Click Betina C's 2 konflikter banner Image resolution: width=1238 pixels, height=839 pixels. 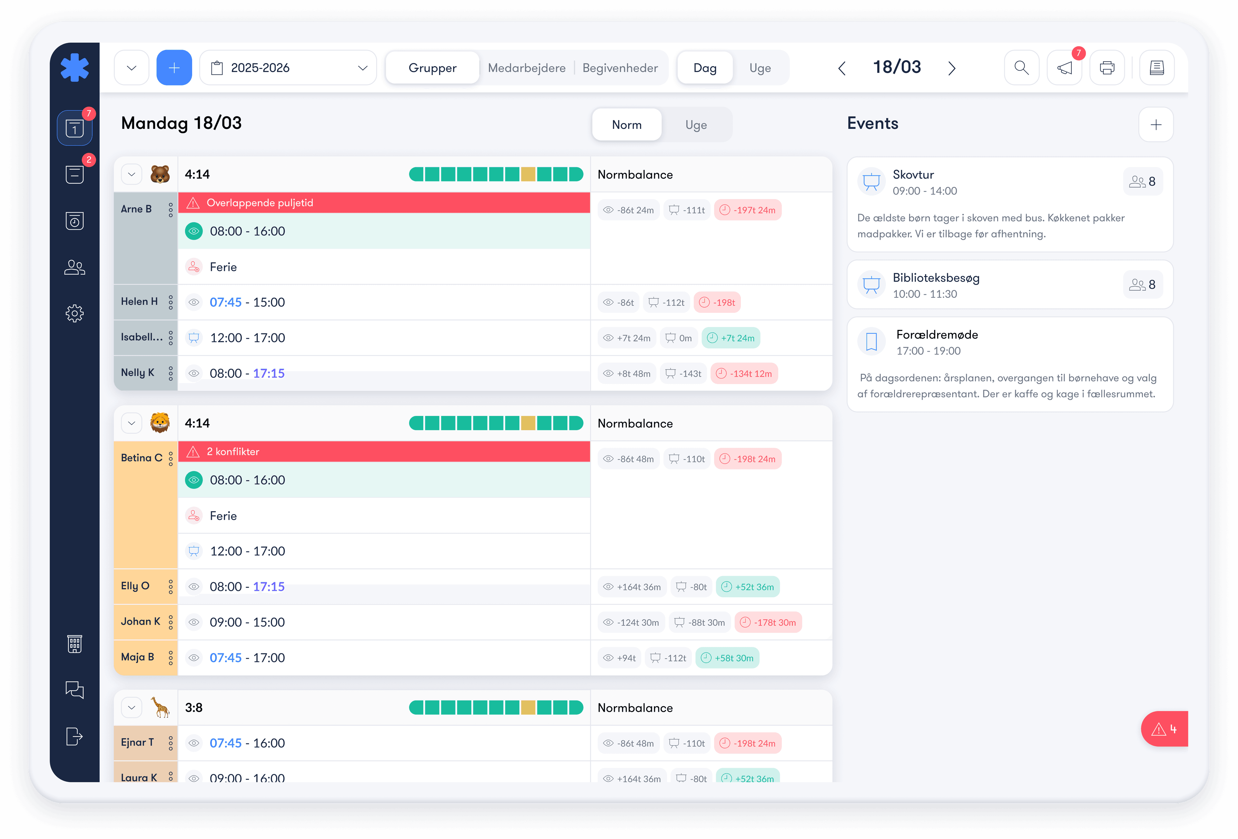click(384, 451)
